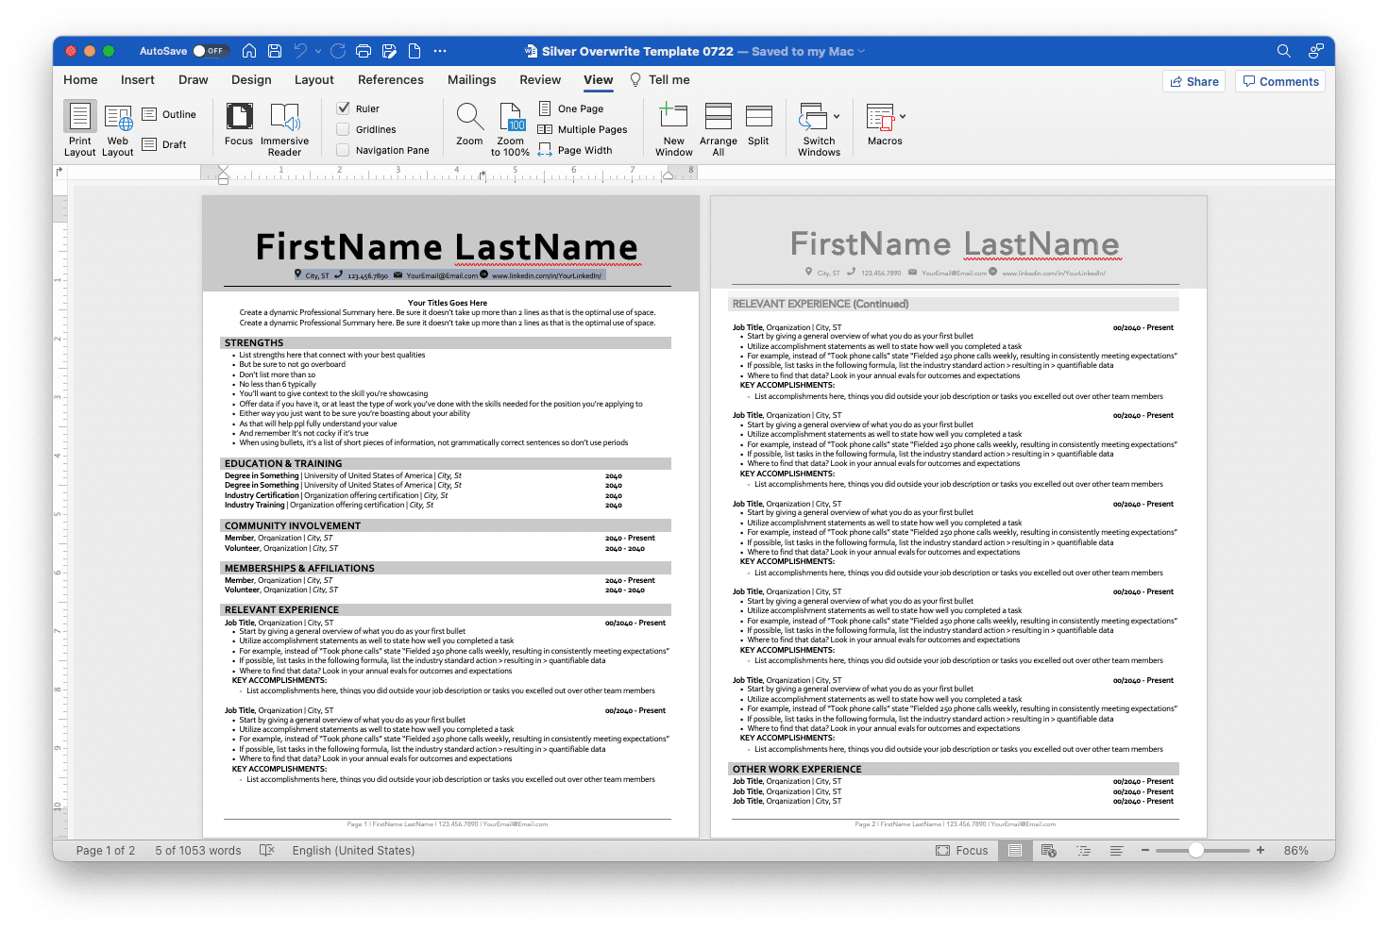Undo the last action
Screen dimensions: 1388x931
pos(300,51)
